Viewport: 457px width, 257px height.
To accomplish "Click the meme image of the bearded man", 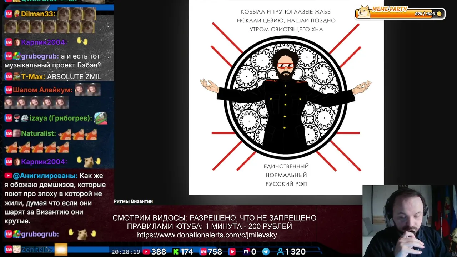I will click(286, 97).
